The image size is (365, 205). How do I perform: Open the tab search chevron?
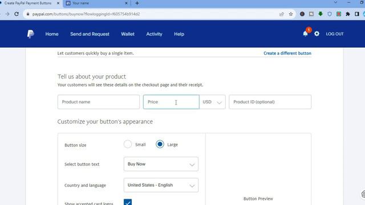[335, 2]
